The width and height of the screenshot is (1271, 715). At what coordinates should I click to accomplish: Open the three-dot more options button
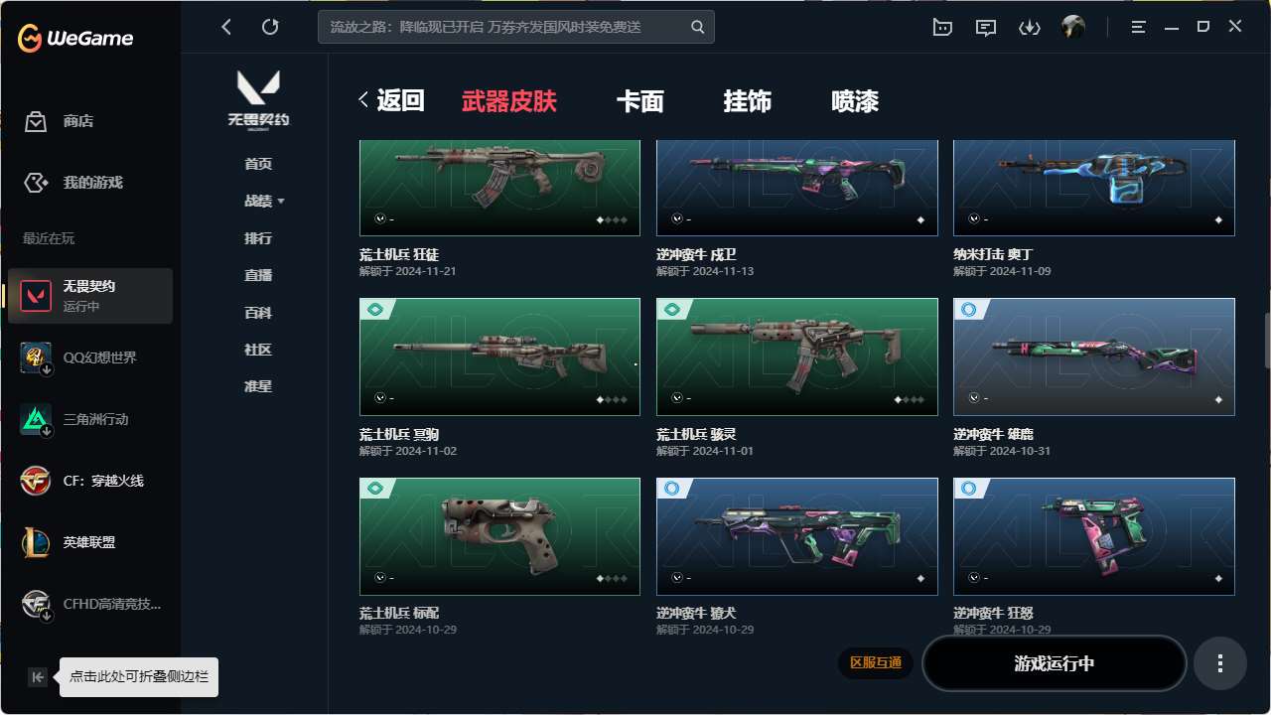pyautogui.click(x=1220, y=663)
